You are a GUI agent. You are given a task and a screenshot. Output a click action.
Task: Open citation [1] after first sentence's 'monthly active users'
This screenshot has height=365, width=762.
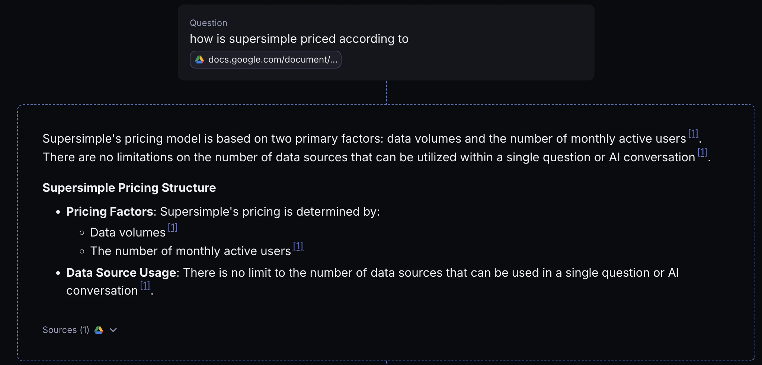(x=693, y=134)
